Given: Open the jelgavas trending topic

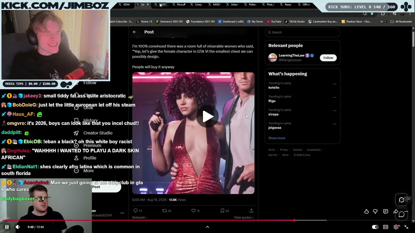Looking at the screenshot, I should tap(275, 128).
